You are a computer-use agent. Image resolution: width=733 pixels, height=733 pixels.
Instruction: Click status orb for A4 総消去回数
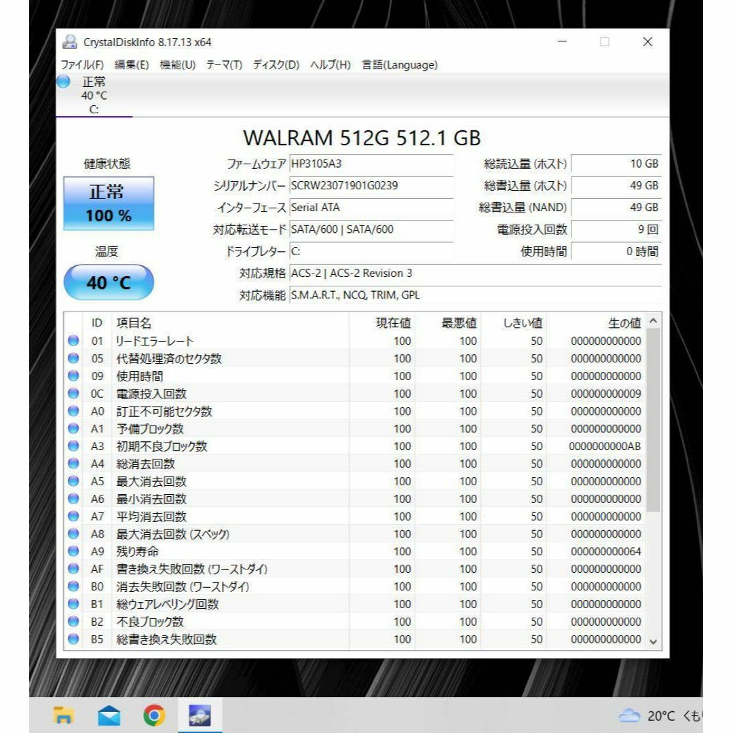[x=73, y=464]
